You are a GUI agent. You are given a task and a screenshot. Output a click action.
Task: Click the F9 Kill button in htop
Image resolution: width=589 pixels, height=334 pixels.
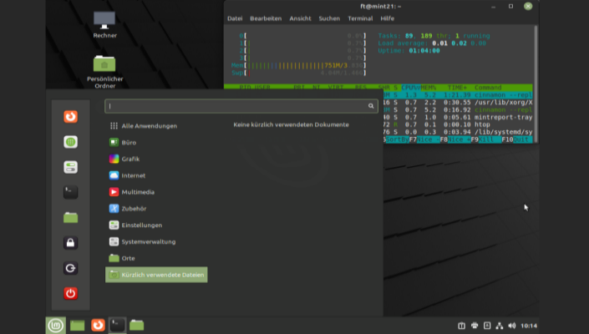pos(486,139)
